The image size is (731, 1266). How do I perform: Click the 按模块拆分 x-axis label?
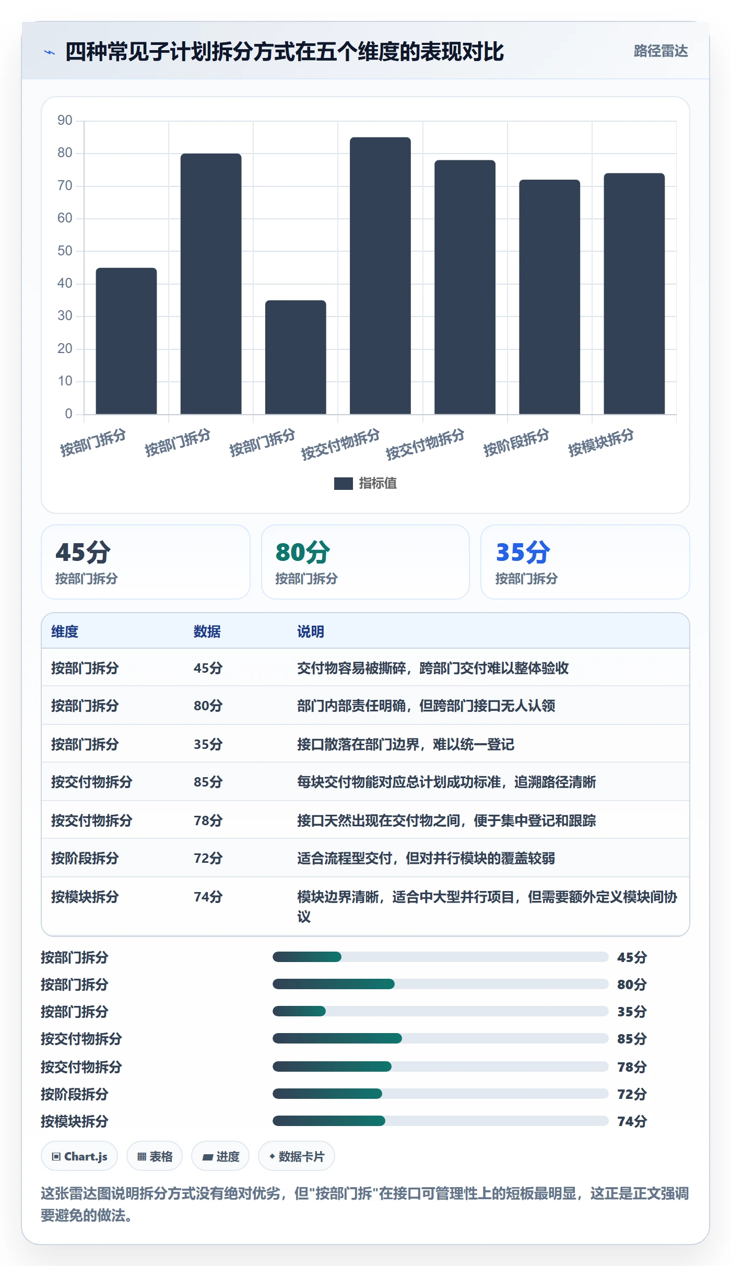pyautogui.click(x=600, y=442)
